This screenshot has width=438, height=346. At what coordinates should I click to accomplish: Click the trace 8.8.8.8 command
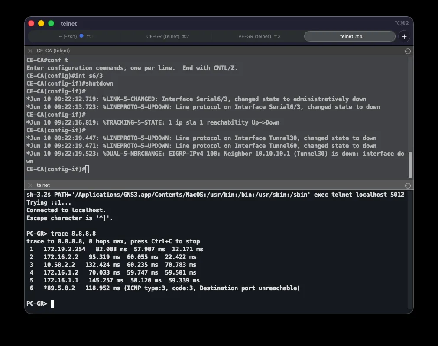[x=73, y=234]
